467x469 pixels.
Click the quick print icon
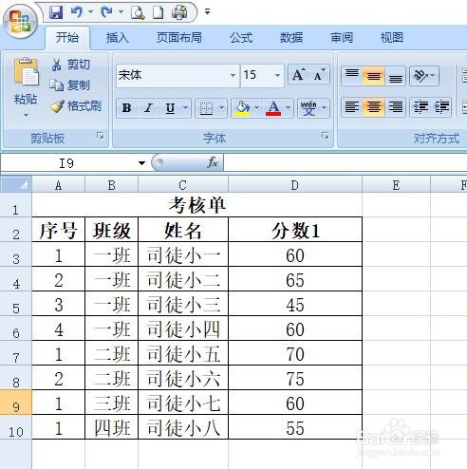tap(179, 12)
